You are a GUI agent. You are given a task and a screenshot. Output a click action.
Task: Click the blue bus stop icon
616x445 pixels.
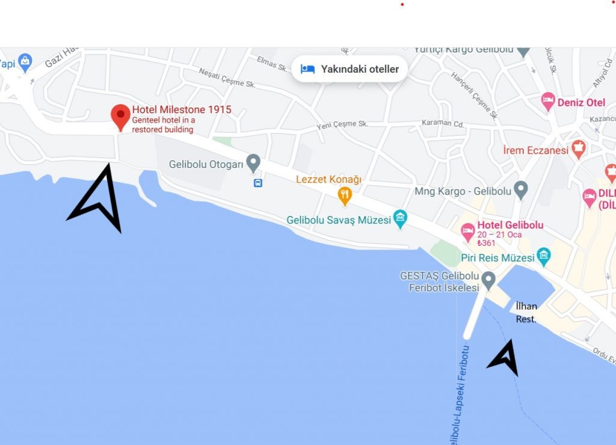257,183
